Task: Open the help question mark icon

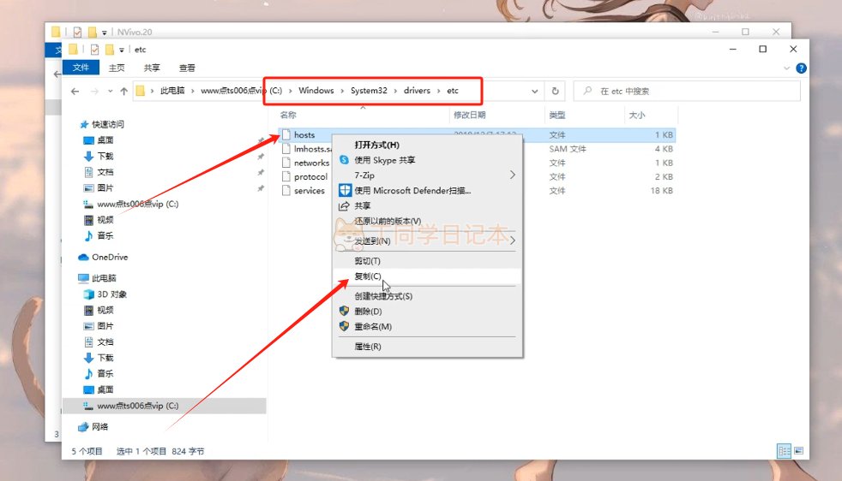Action: pos(801,68)
